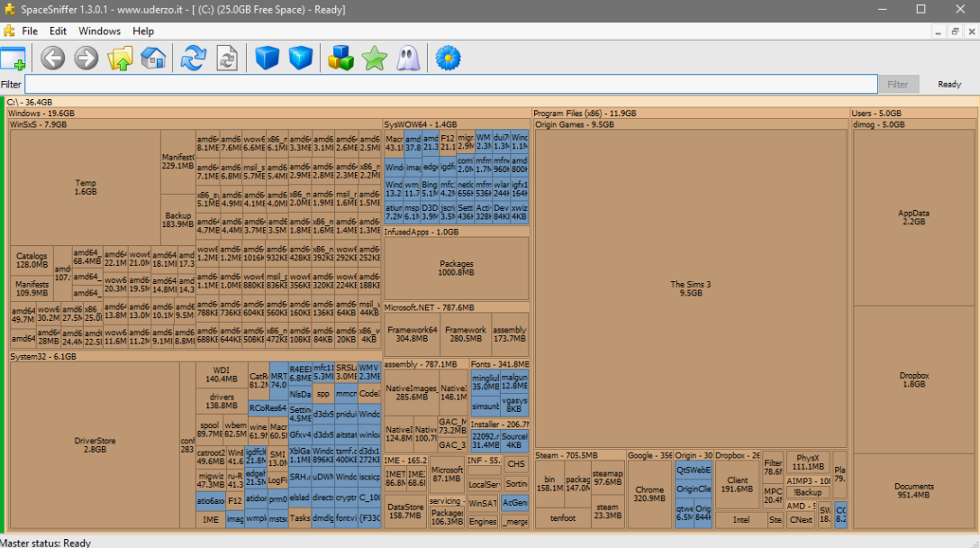
Task: Select the Documents 951.4MB block
Action: coord(913,490)
